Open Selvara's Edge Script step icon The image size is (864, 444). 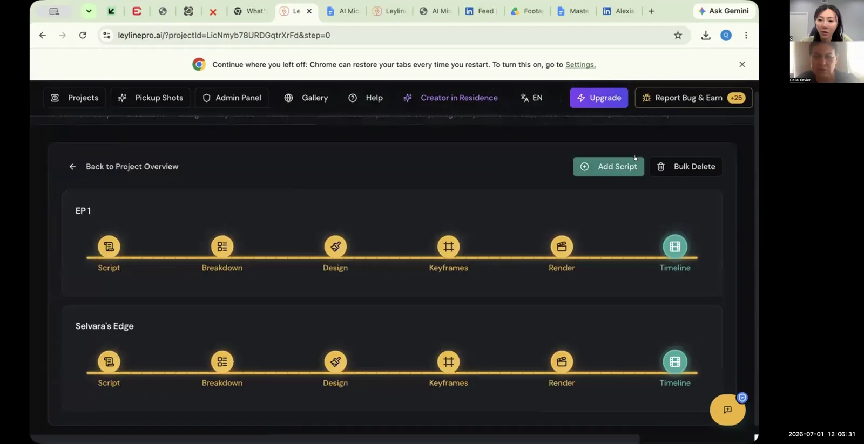tap(109, 361)
